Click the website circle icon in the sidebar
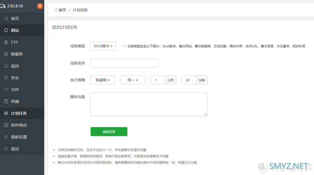Screen dimensions: 314x175 pyautogui.click(x=6, y=30)
